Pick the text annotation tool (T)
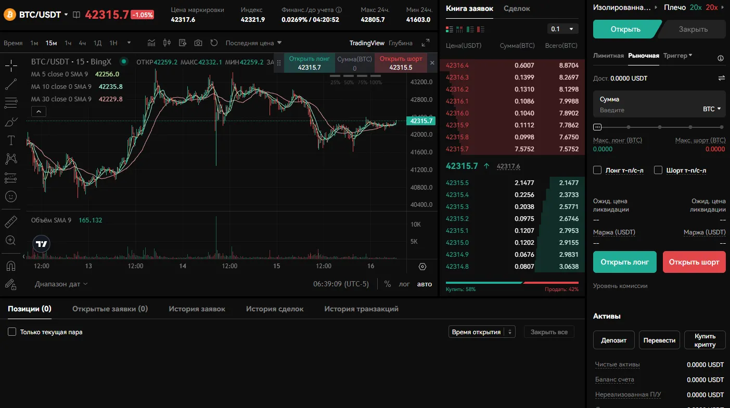Screen dimensions: 730x408 tap(11, 140)
